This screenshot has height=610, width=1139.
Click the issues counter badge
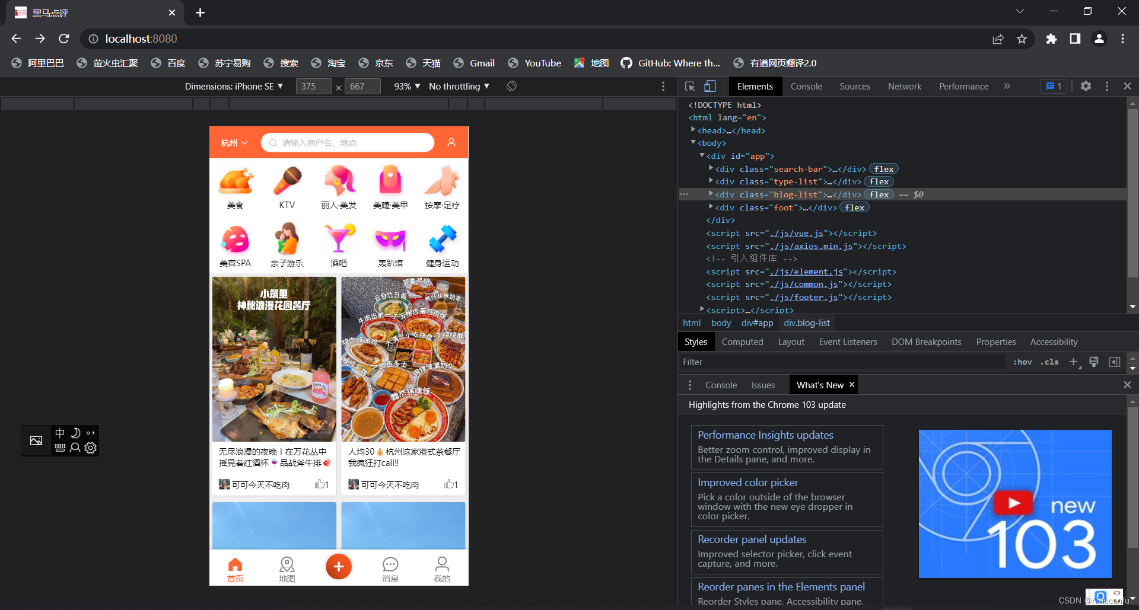(x=1054, y=87)
